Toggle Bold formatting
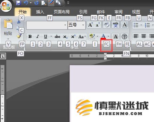This screenshot has height=122, width=154. pyautogui.click(x=30, y=37)
